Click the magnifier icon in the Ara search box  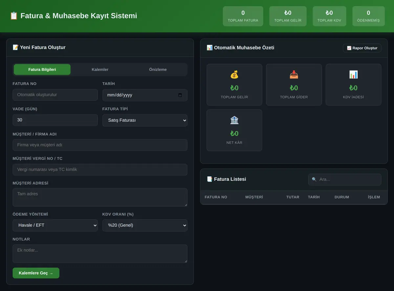click(x=314, y=179)
